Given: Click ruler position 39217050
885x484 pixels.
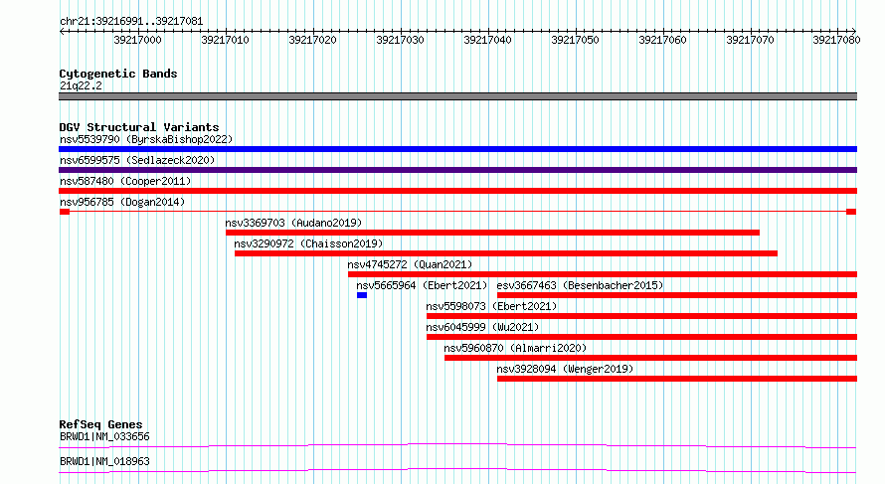Looking at the screenshot, I should (575, 40).
